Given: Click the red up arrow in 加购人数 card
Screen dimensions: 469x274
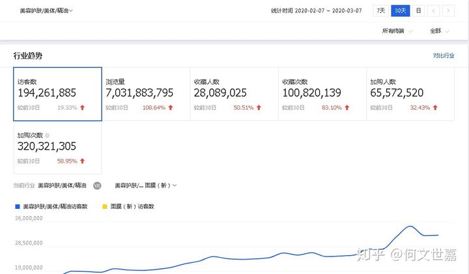Looking at the screenshot, I should tap(436, 107).
